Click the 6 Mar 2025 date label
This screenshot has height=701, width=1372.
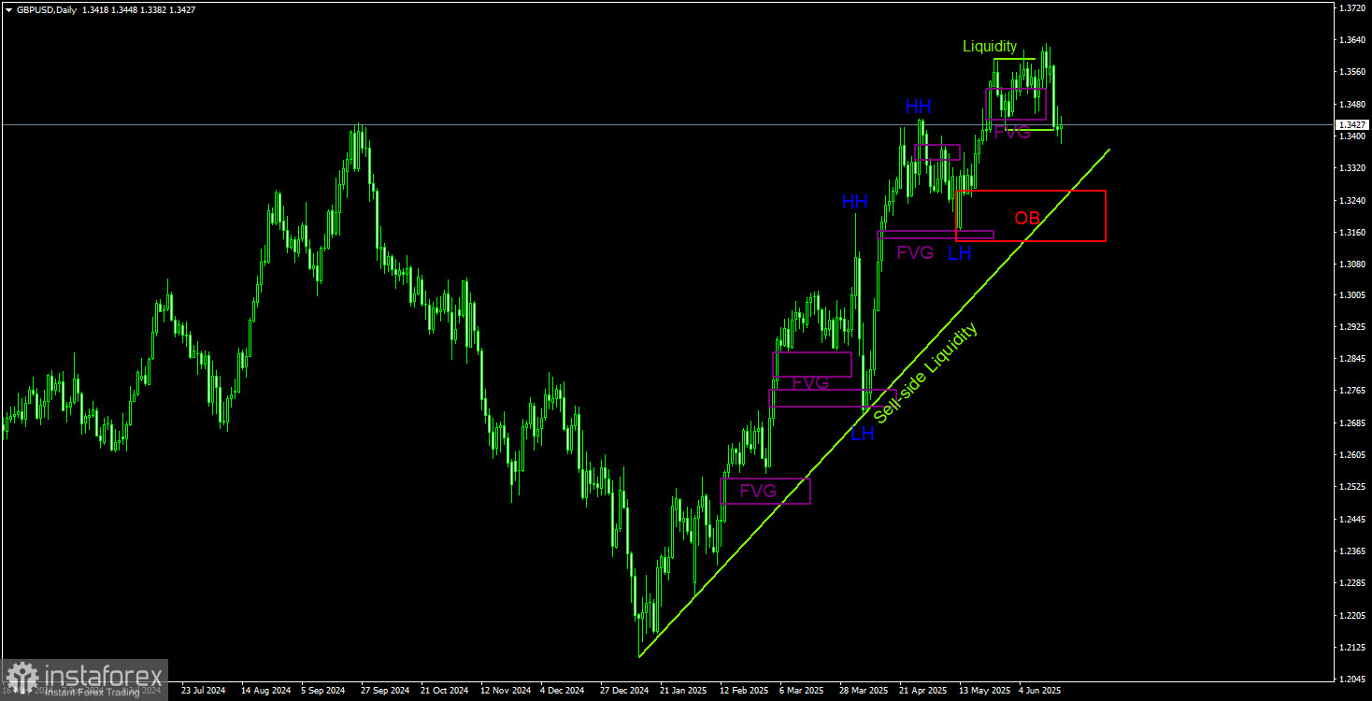802,691
